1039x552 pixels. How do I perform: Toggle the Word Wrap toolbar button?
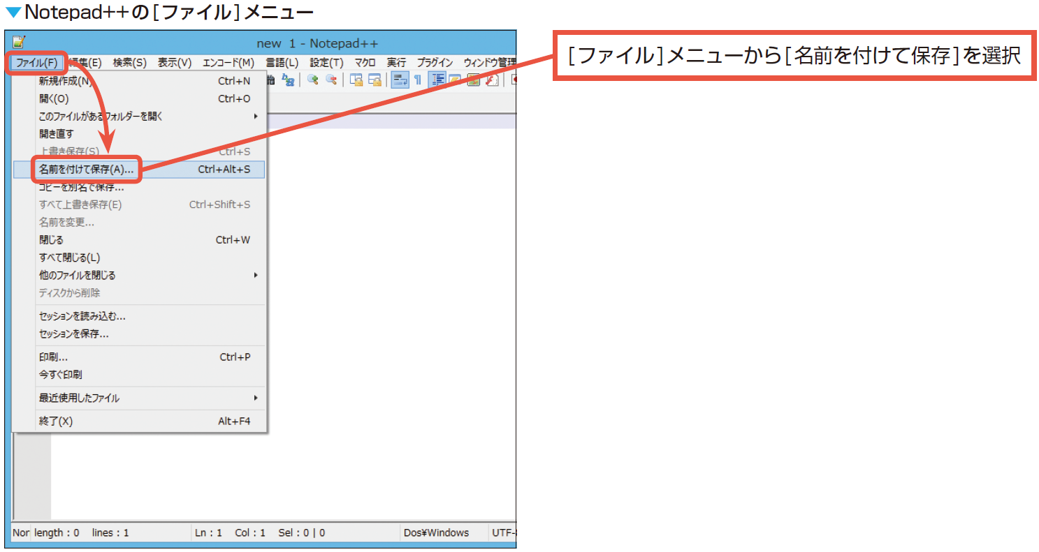tap(400, 80)
